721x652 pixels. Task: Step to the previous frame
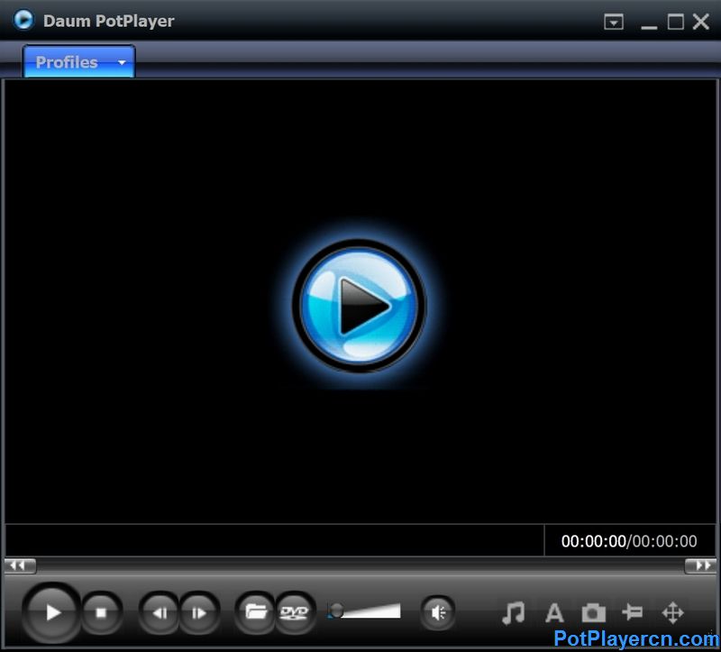coord(160,613)
